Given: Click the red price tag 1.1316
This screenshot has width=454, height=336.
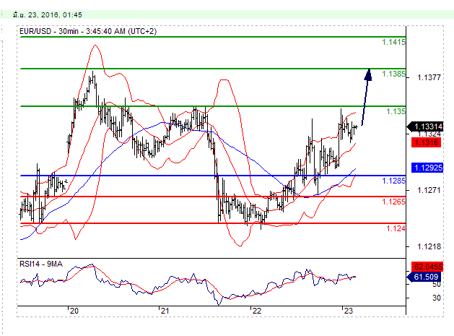Looking at the screenshot, I should coord(426,142).
